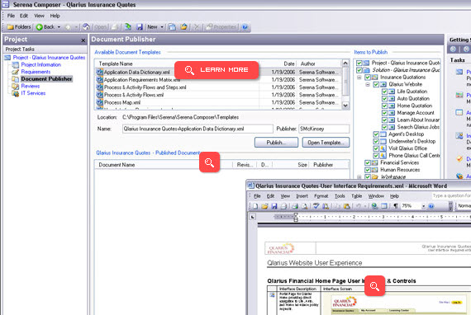The image size is (471, 315).
Task: Click the Home icon in Serena toolbar
Action: (86, 27)
